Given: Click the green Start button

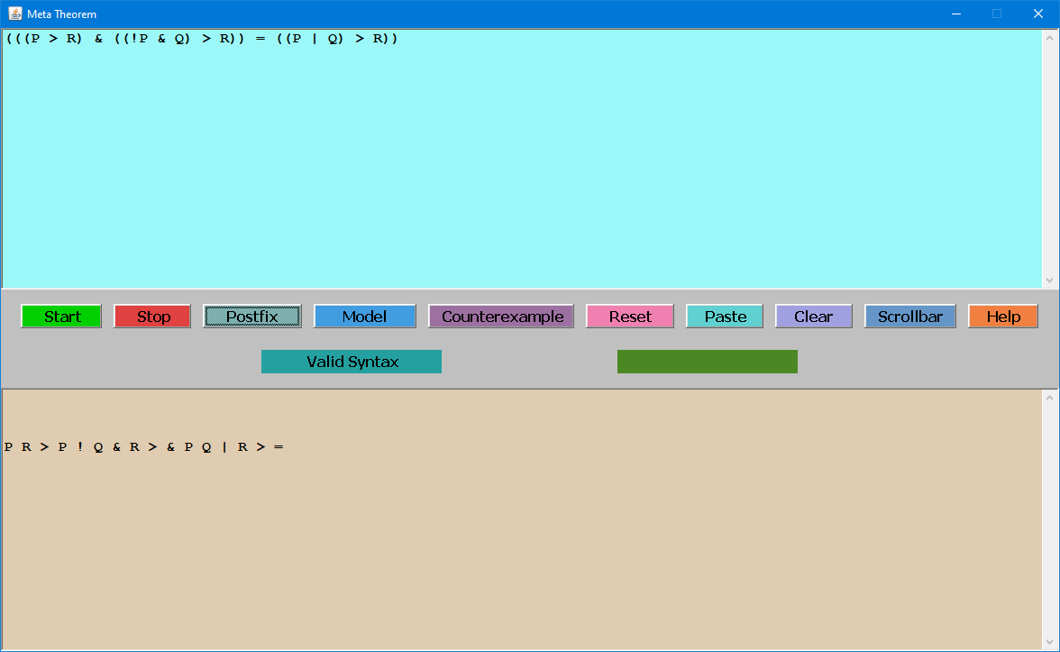Looking at the screenshot, I should click(61, 317).
